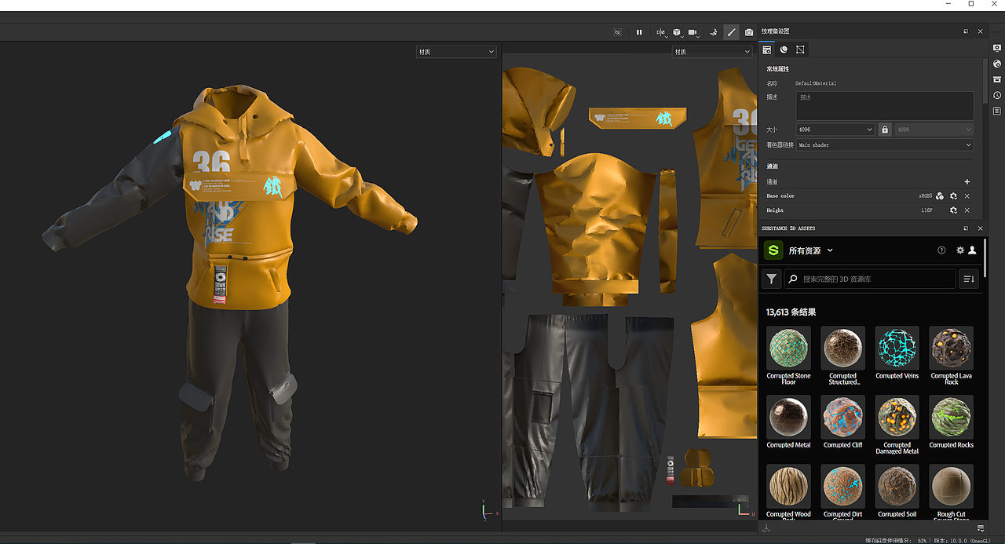Click the rotate environment icon
Image resolution: width=1005 pixels, height=544 pixels.
713,32
